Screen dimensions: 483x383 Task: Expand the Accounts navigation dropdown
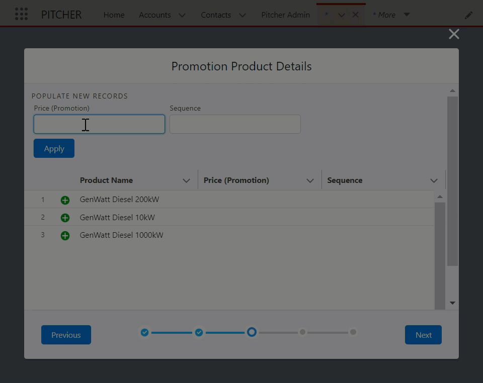coord(182,15)
